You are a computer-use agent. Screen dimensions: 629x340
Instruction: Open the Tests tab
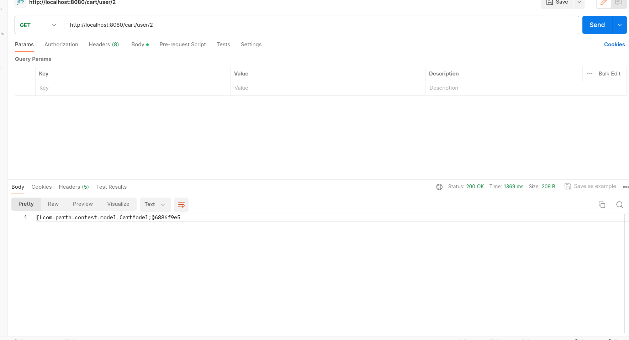pyautogui.click(x=223, y=45)
